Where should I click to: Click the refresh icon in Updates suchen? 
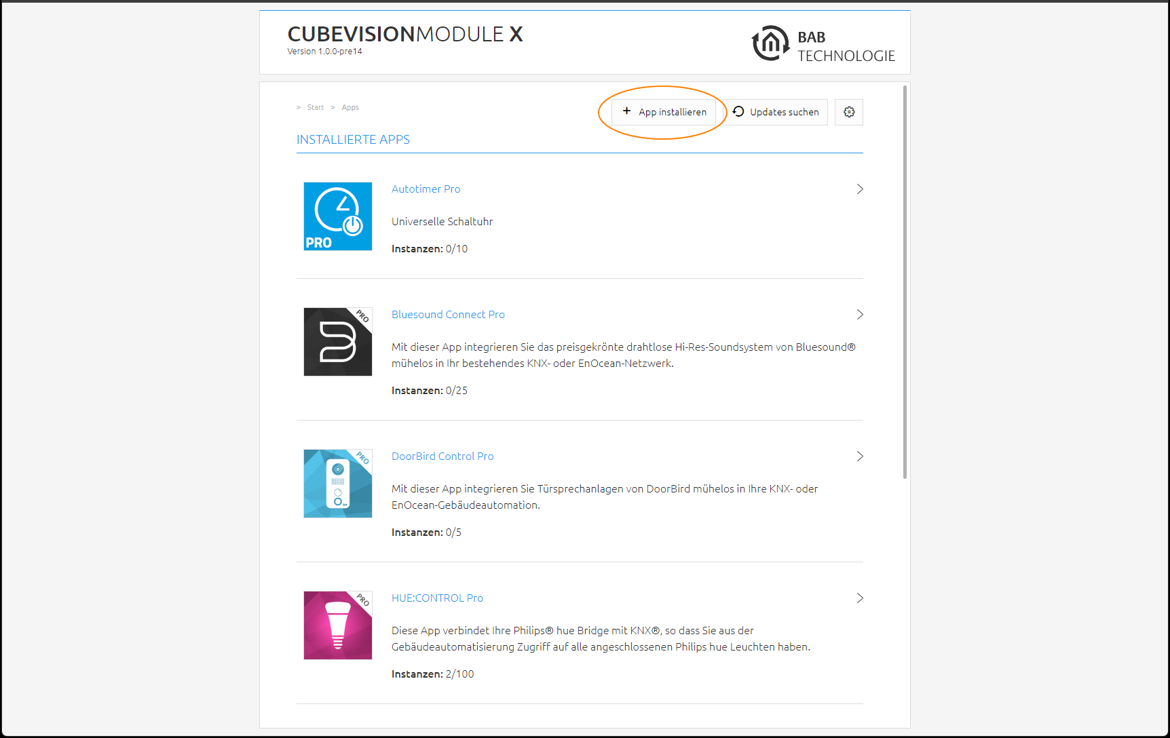pos(738,111)
